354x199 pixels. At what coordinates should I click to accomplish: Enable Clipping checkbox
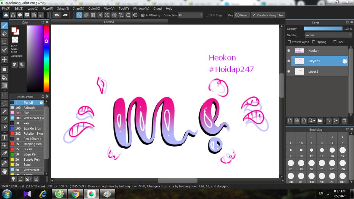click(314, 42)
